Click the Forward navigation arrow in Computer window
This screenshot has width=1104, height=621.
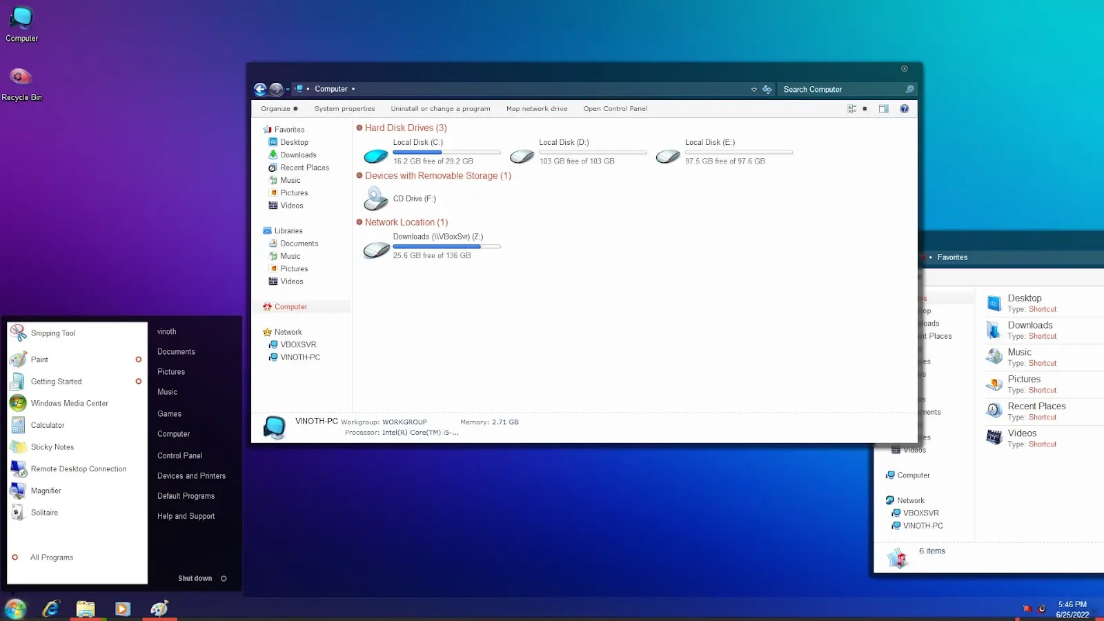[276, 89]
